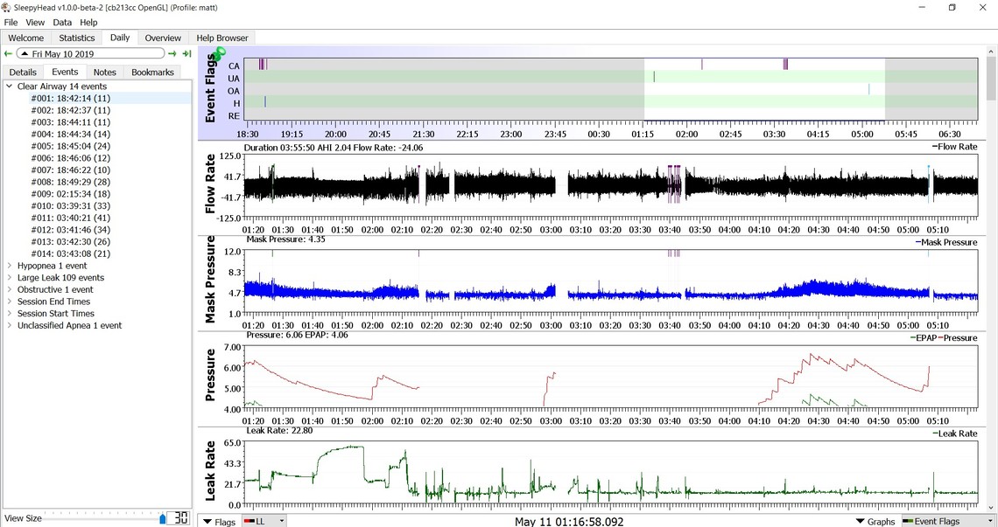Open the View menu
The width and height of the screenshot is (998, 527).
point(35,22)
